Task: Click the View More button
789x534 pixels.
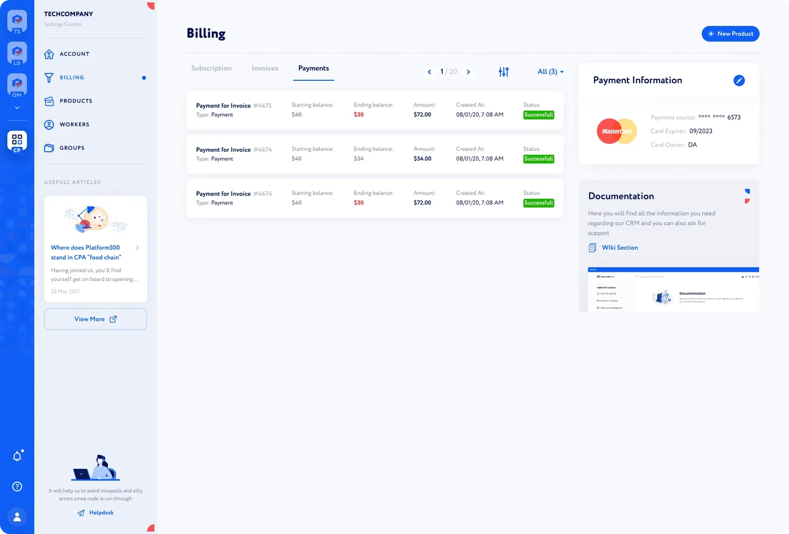Action: pos(96,319)
